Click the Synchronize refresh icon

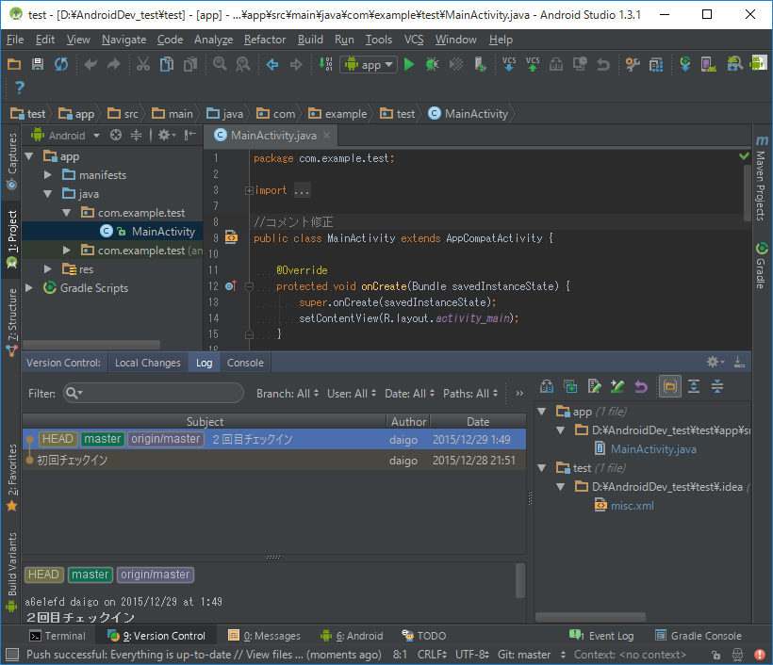61,65
